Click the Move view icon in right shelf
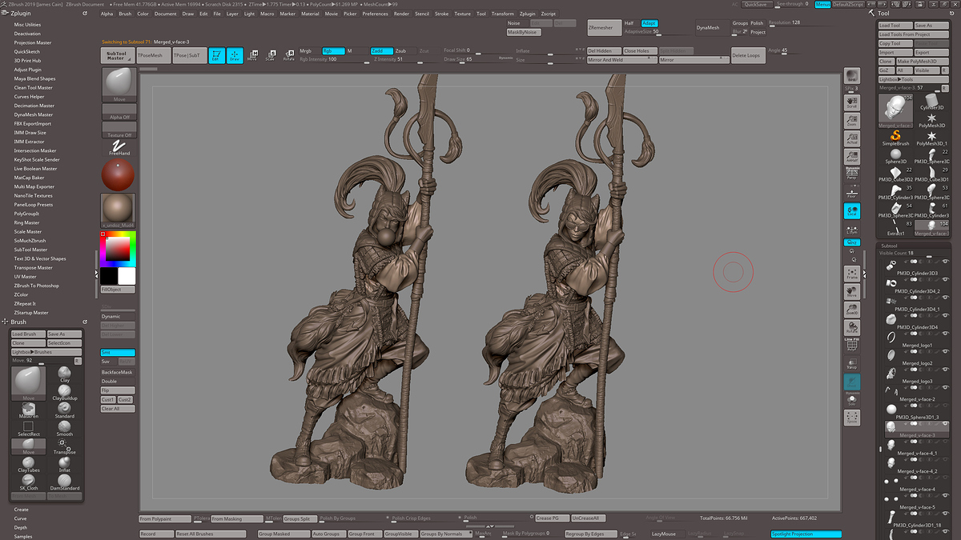This screenshot has height=540, width=961. click(852, 292)
